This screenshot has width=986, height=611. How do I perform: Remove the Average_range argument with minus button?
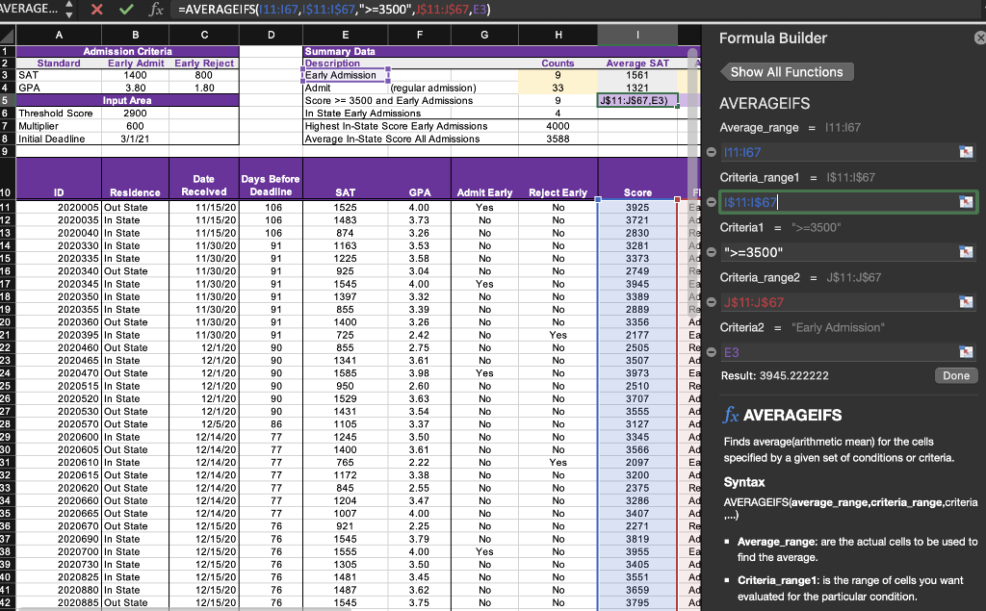711,153
